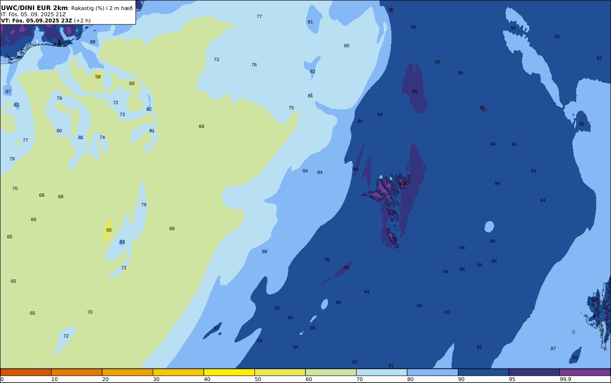Click the 0–10 dark orange legend segment

[x=26, y=372]
